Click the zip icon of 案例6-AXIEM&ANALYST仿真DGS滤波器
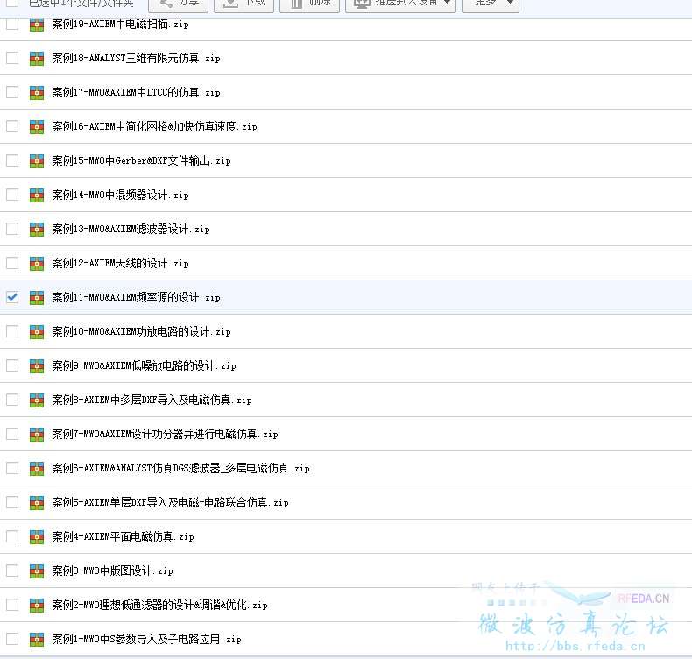This screenshot has height=659, width=692. point(37,468)
